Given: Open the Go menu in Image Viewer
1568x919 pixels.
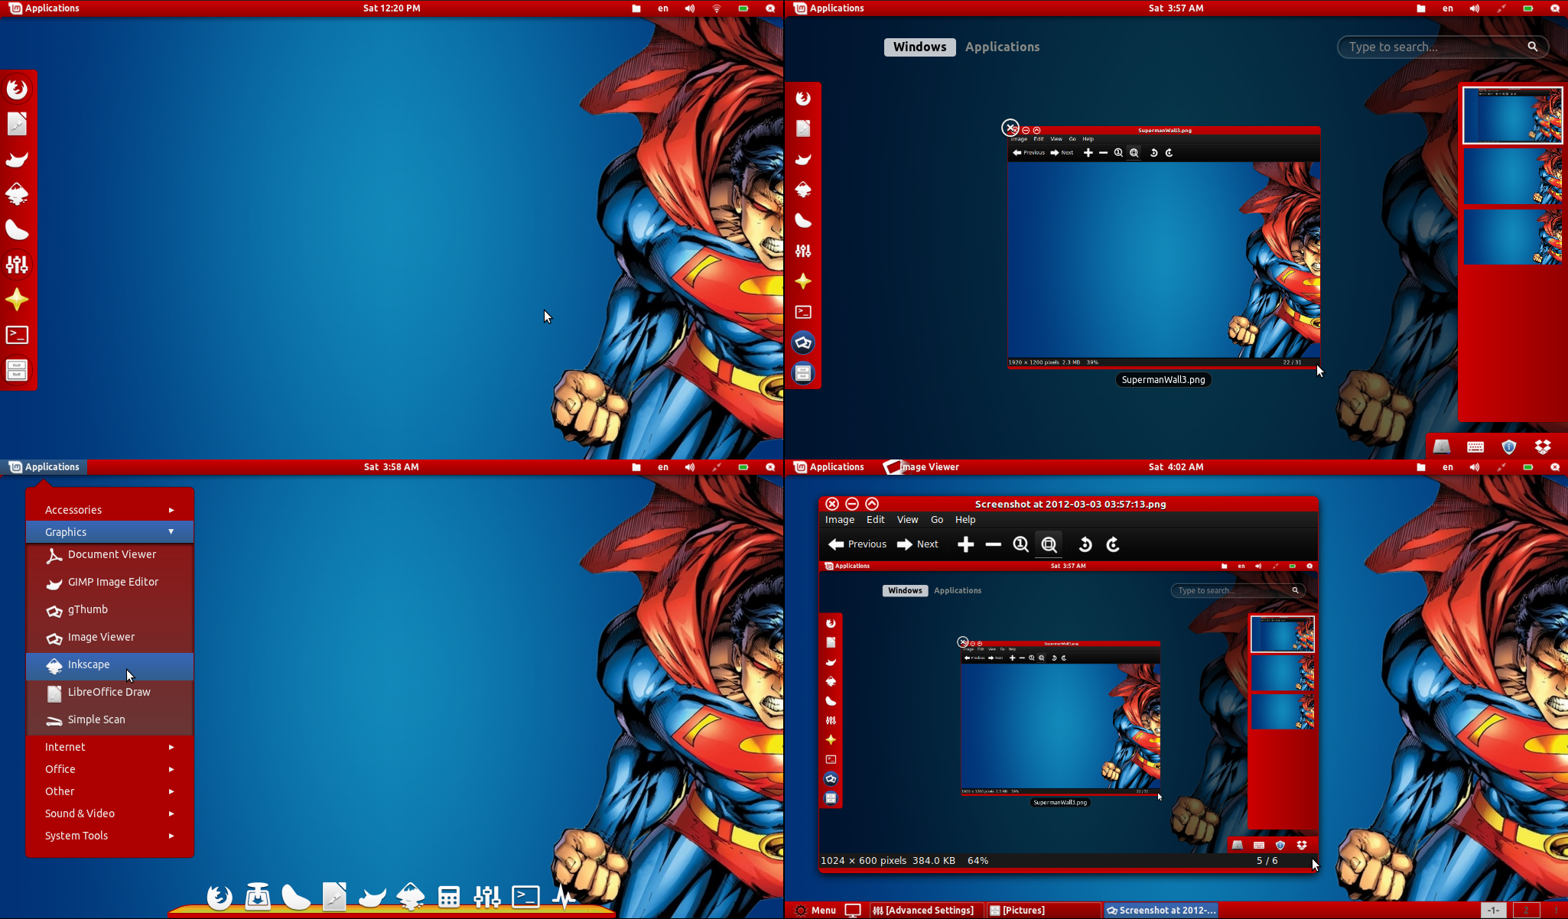Looking at the screenshot, I should coord(936,520).
